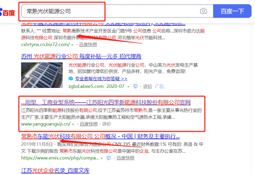Expand dropdown arrow after zgbd.abee5.com 2020-07
This screenshot has width=255, height=175.
pyautogui.click(x=128, y=87)
